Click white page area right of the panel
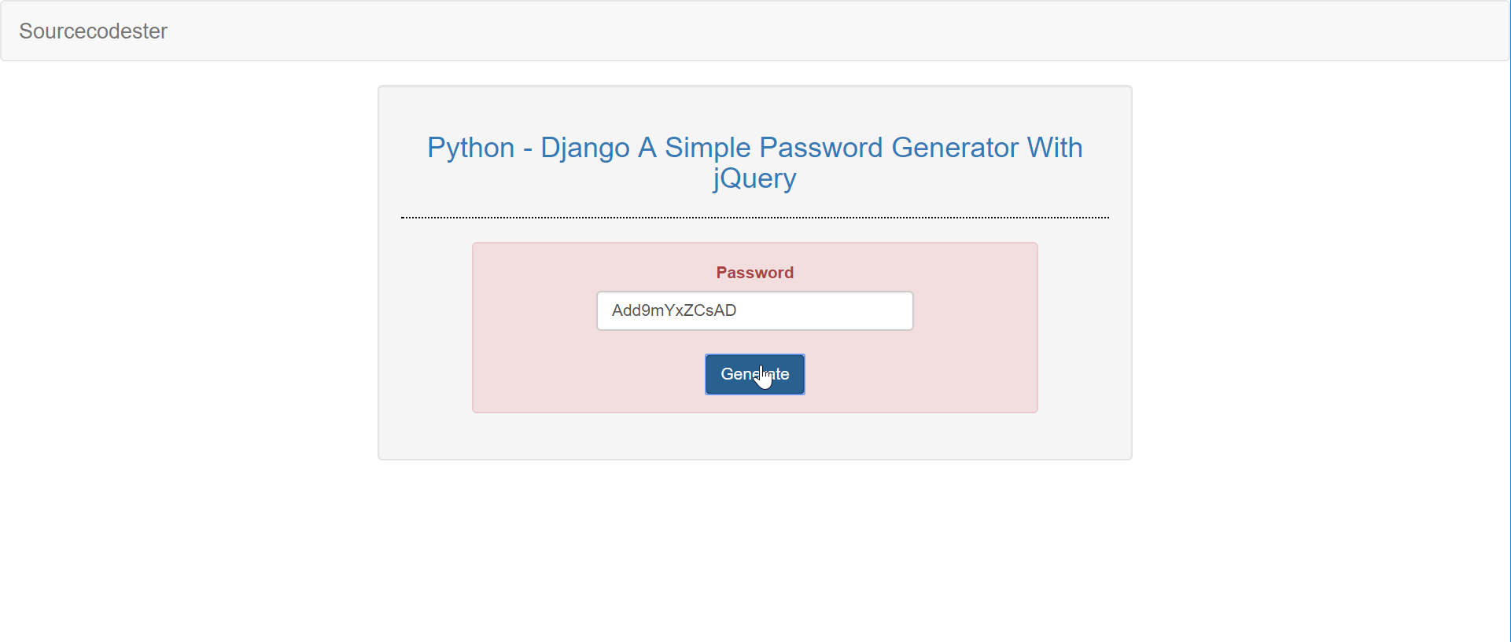The height and width of the screenshot is (642, 1511). pos(1321,275)
